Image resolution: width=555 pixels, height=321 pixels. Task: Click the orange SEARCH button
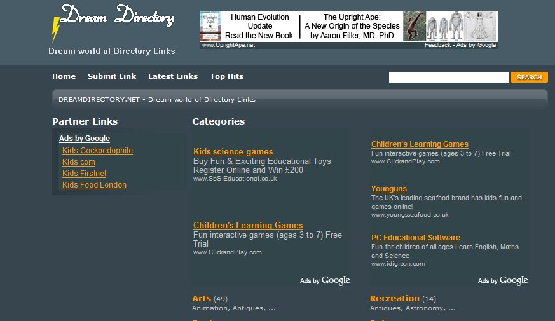click(529, 77)
